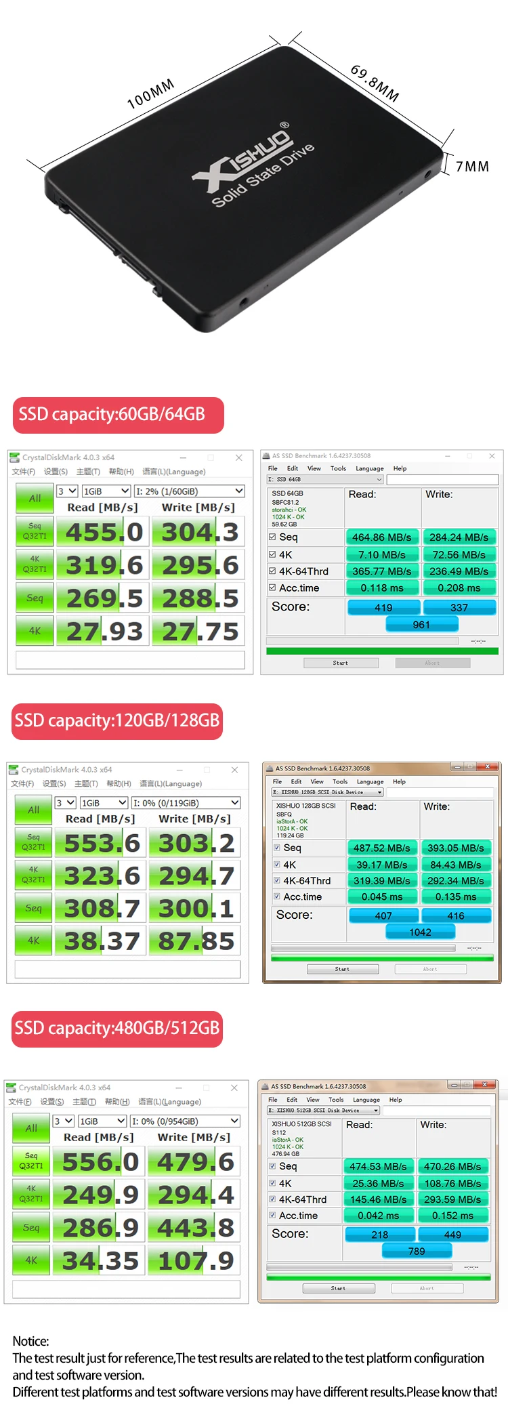This screenshot has width=508, height=1423.
Task: Click text field beside I: SSD 64GB selector
Action: (443, 479)
